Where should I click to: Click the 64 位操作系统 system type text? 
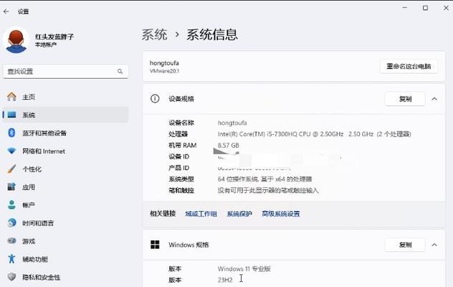pyautogui.click(x=264, y=179)
